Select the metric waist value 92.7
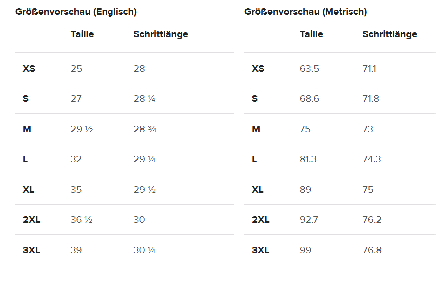 (309, 220)
